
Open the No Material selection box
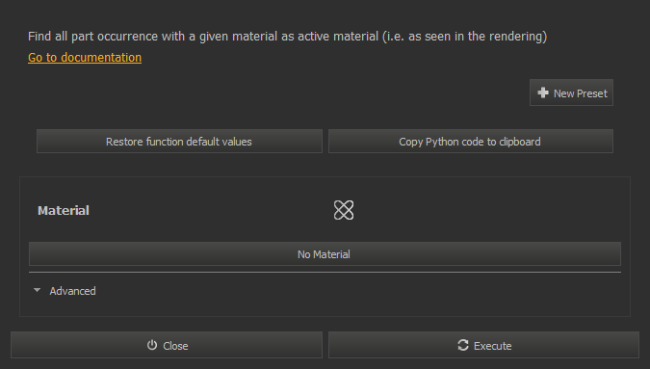pyautogui.click(x=325, y=253)
